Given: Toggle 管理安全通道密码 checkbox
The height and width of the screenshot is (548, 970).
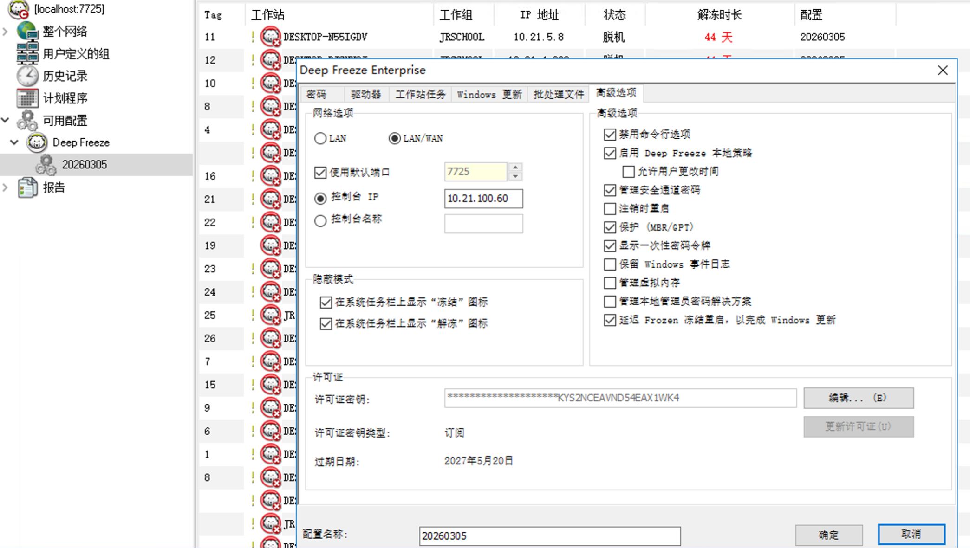Looking at the screenshot, I should click(x=610, y=190).
